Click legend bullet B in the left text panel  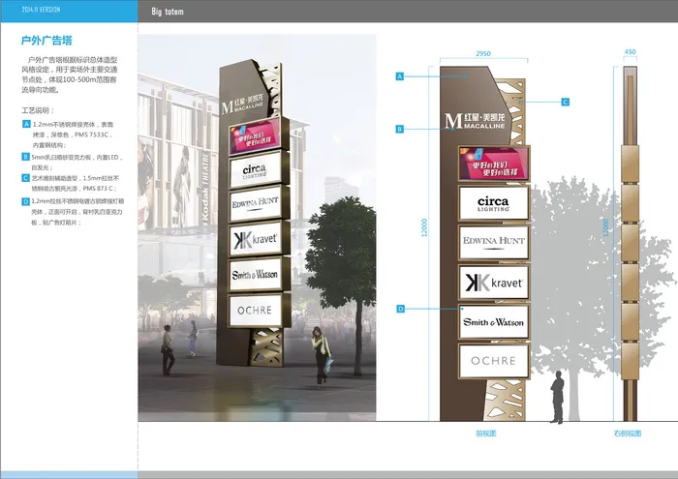point(26,155)
